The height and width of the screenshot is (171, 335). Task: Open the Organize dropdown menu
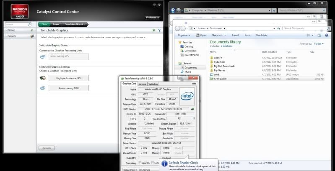pyautogui.click(x=184, y=35)
